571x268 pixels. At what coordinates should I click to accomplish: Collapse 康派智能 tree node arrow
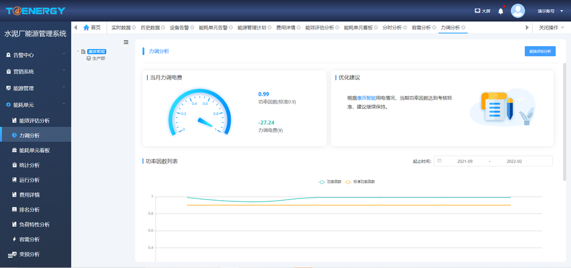pyautogui.click(x=78, y=51)
